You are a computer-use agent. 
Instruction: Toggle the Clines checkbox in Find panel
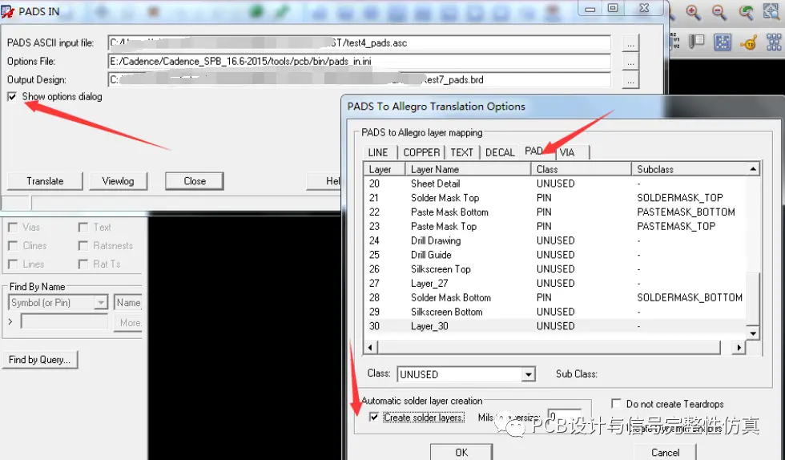pyautogui.click(x=13, y=245)
